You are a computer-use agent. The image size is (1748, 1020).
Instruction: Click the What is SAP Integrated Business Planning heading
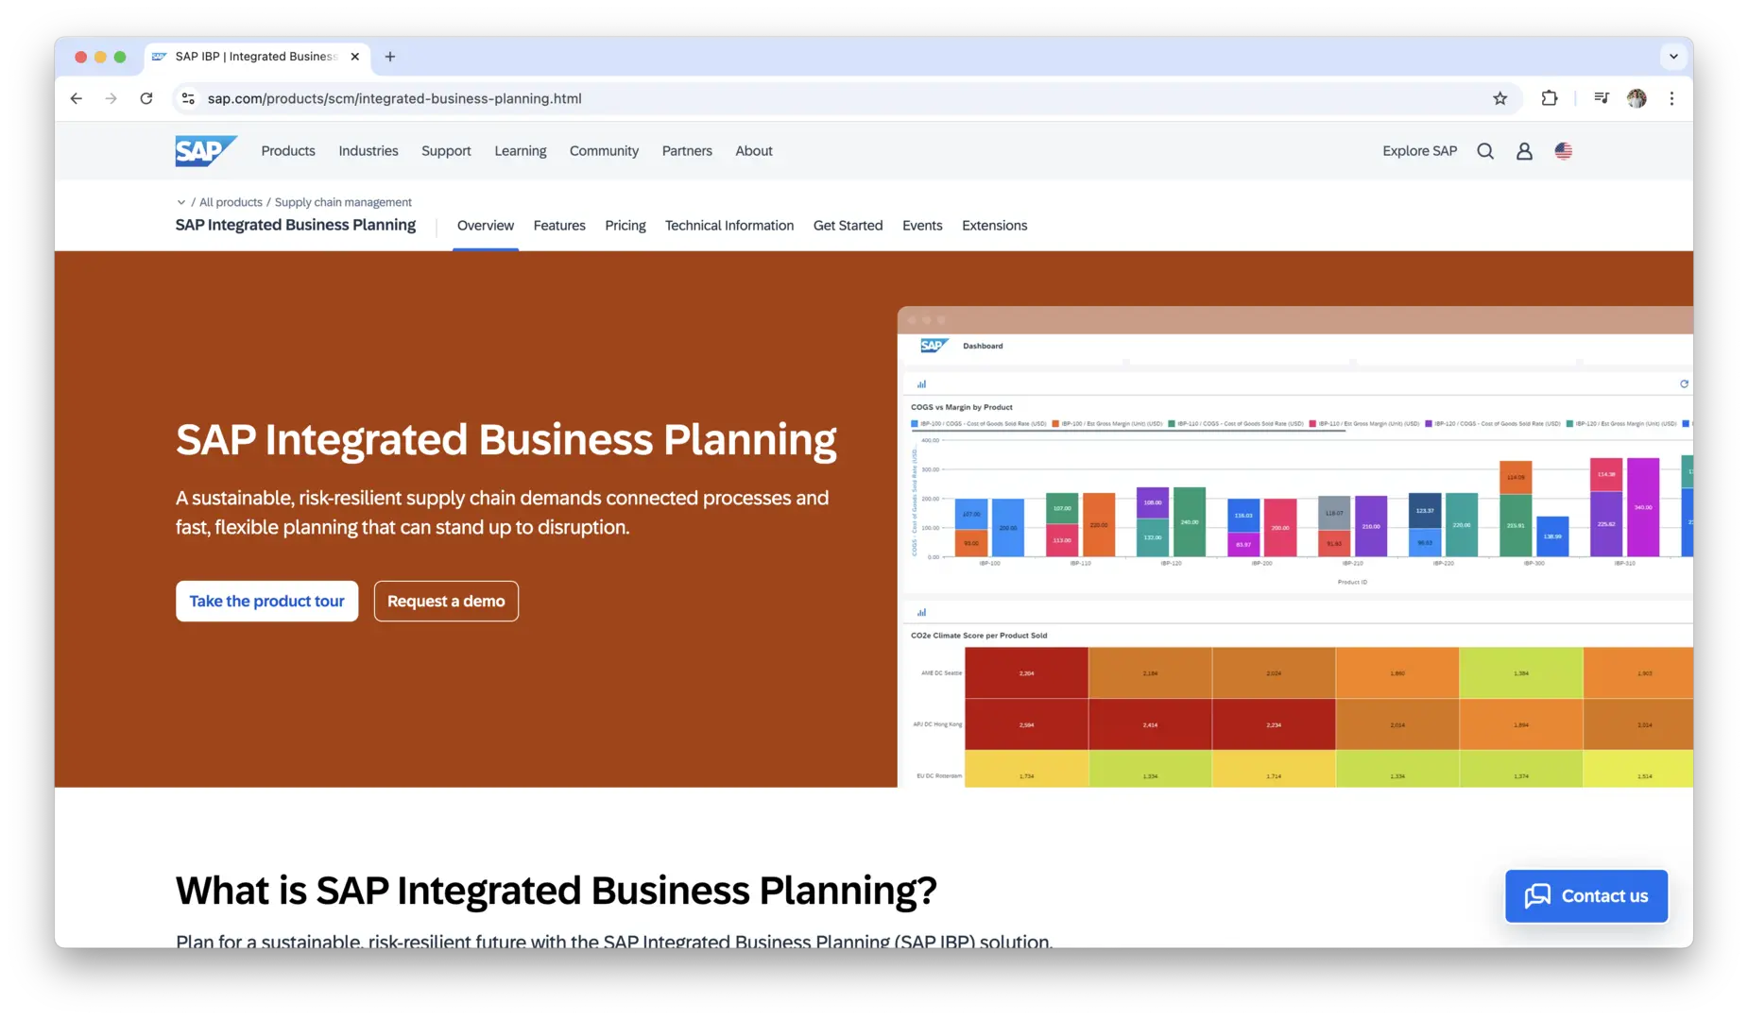tap(557, 890)
